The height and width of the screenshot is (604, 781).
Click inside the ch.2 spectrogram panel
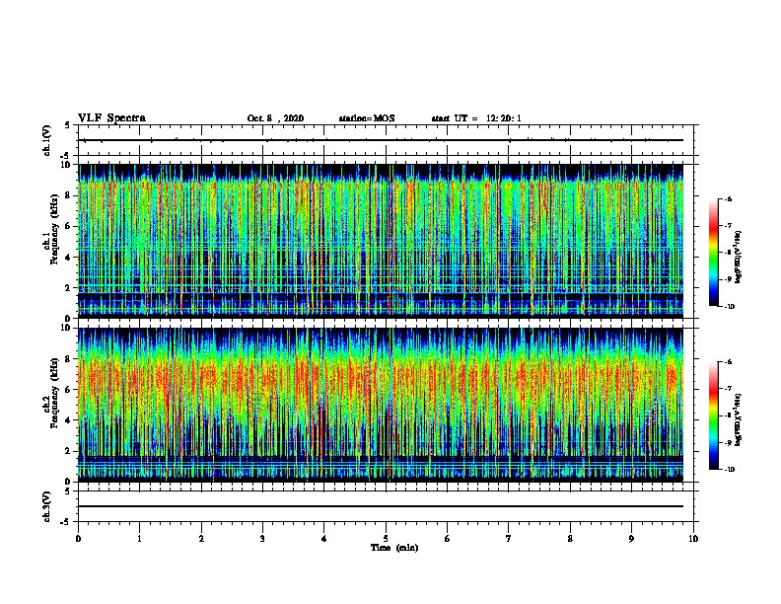pyautogui.click(x=381, y=405)
